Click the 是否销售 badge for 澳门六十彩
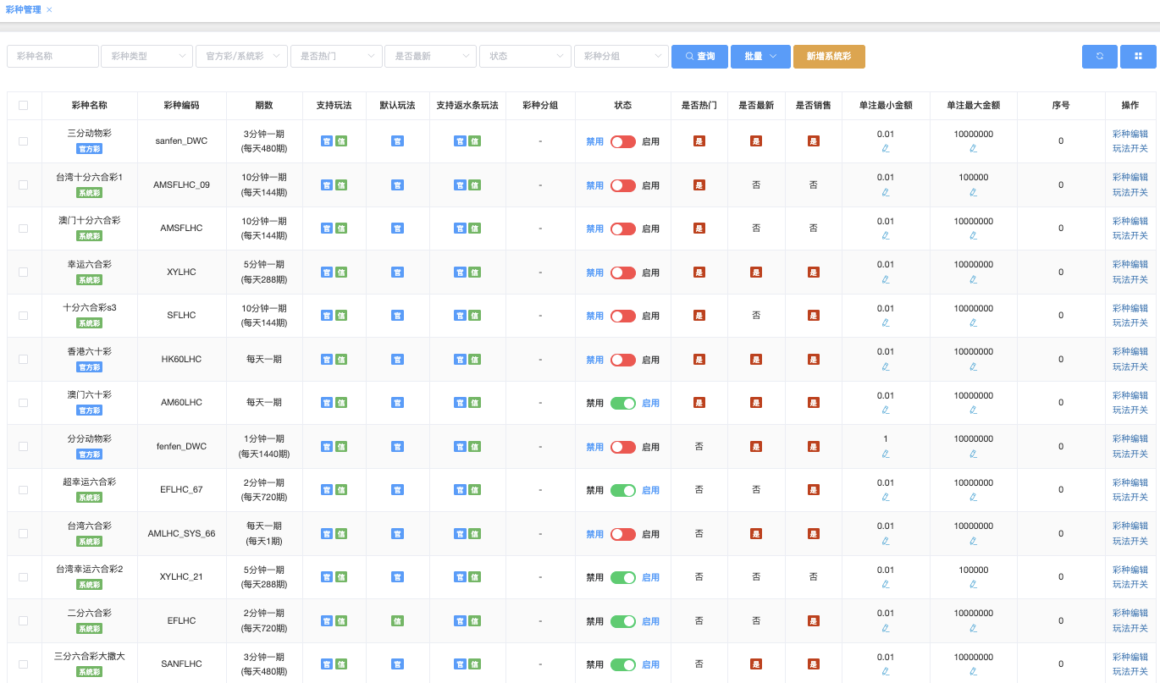 click(813, 403)
